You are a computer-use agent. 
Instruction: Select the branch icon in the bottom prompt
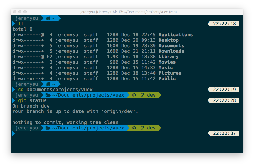143,128
